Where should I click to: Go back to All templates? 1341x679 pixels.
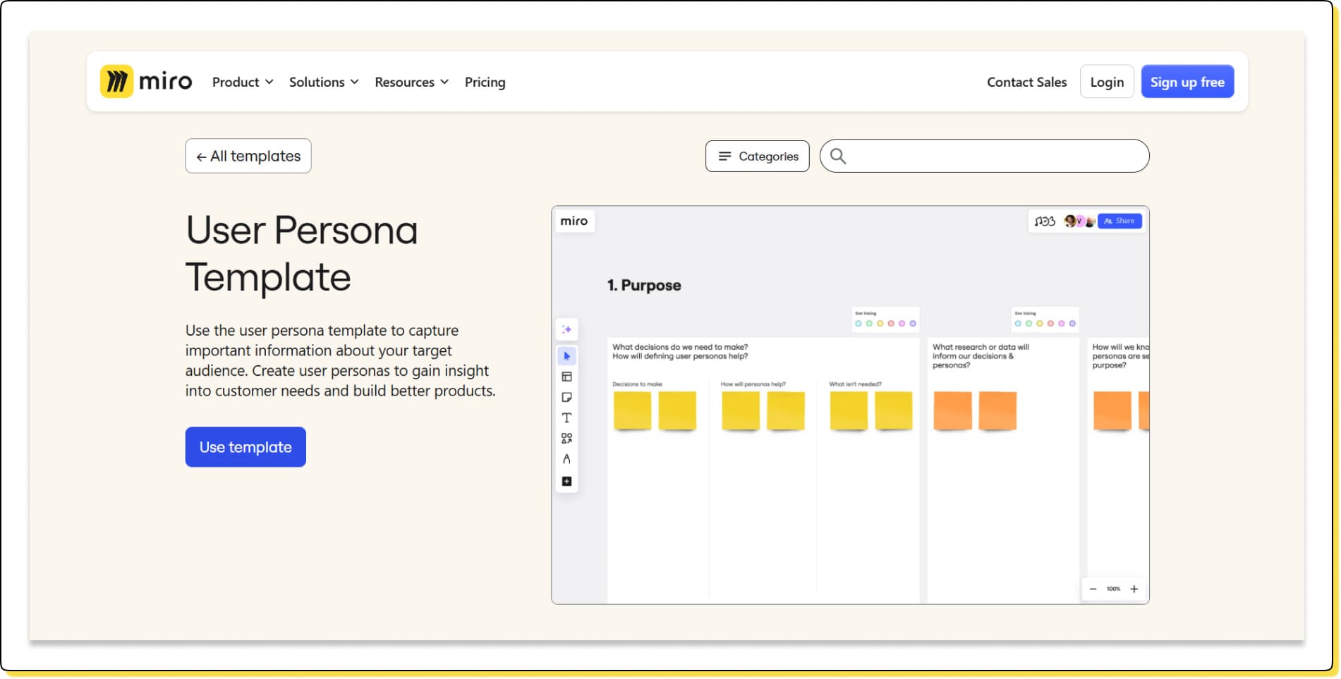point(248,156)
